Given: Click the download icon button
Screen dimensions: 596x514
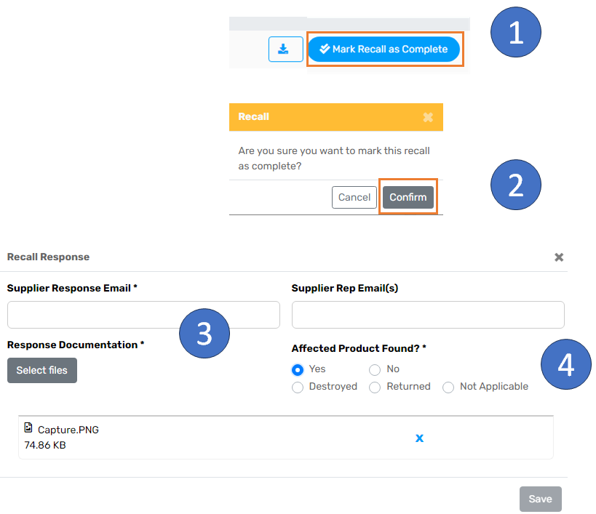Looking at the screenshot, I should click(x=285, y=49).
